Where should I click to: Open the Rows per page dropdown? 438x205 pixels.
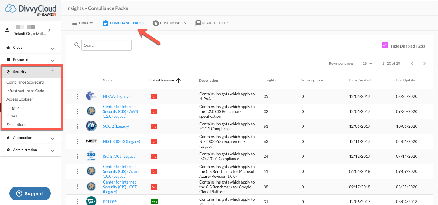[x=368, y=64]
